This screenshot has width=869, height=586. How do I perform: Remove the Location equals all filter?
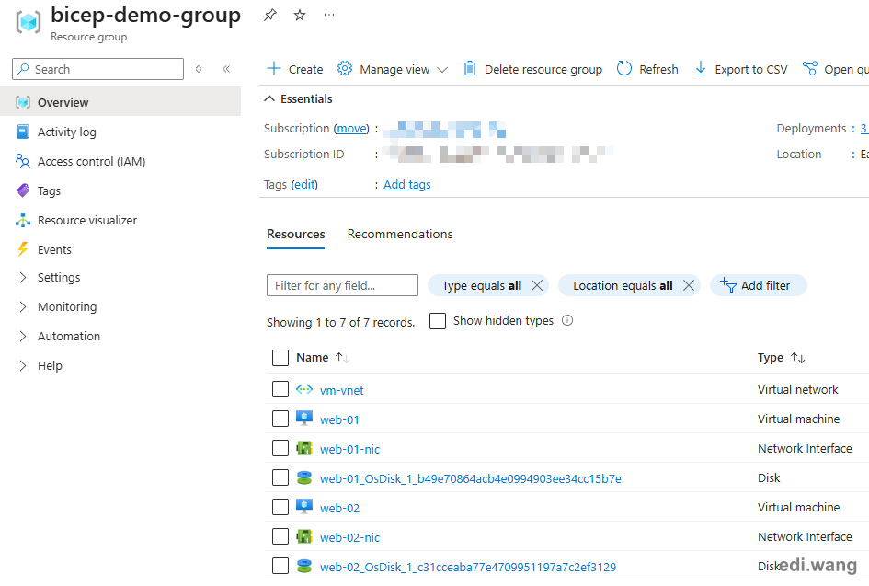tap(689, 285)
